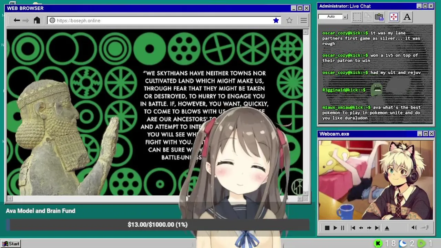Click the 'had my ult and rejuv' chat message

coord(396,73)
